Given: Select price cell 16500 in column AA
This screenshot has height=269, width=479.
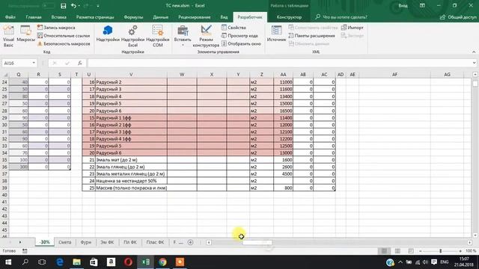Looking at the screenshot, I should click(x=283, y=111).
